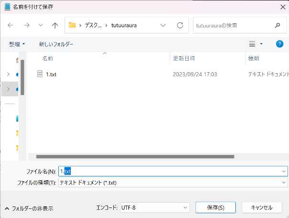This screenshot has width=289, height=218.
Task: Change the view layout icon
Action: pos(253,44)
